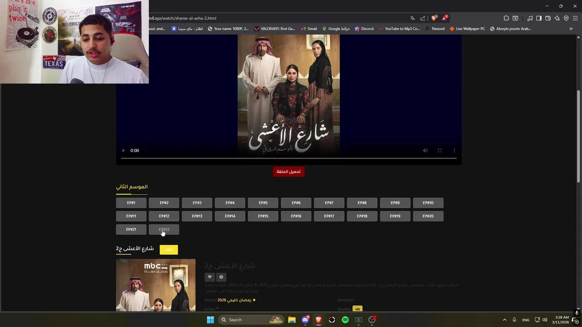
Task: Click the heart favorite icon under title
Action: [x=210, y=277]
